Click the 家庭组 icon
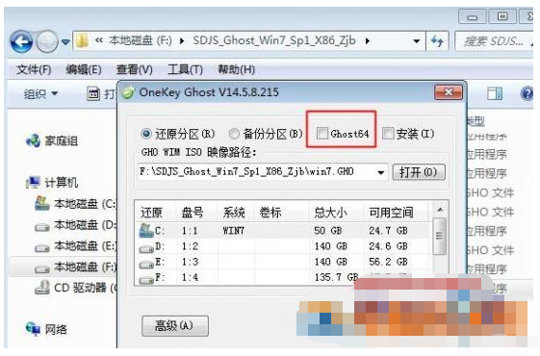The height and width of the screenshot is (356, 540). point(33,140)
